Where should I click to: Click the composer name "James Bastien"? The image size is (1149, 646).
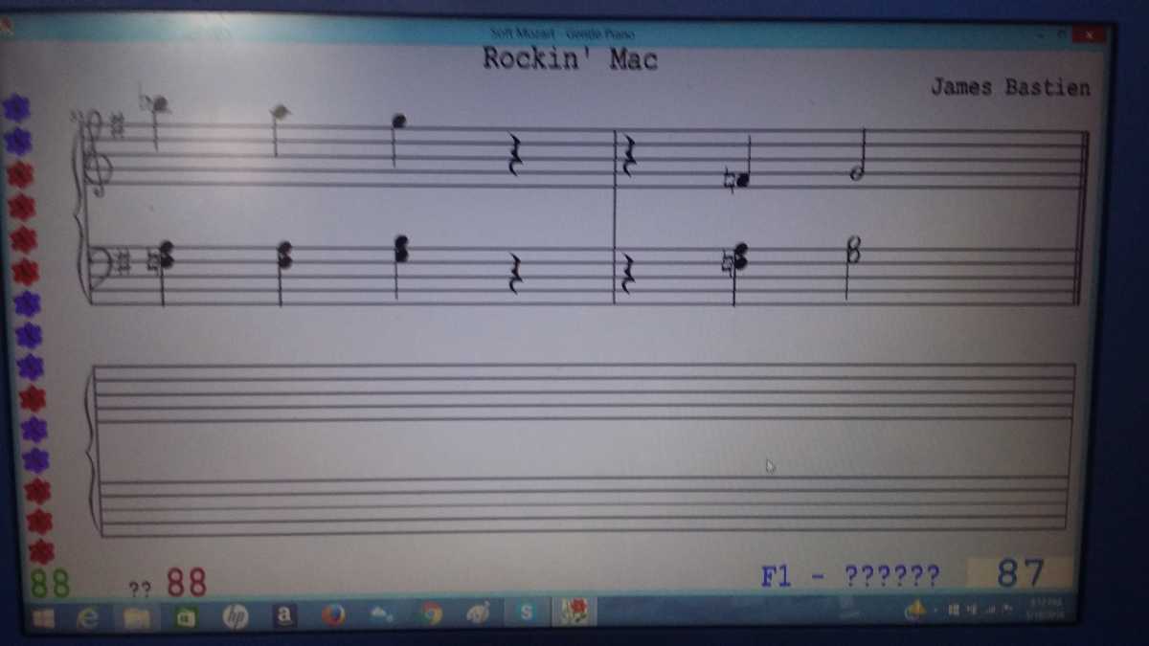point(1010,87)
